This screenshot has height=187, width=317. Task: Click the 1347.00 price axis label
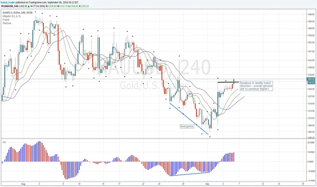click(x=311, y=52)
